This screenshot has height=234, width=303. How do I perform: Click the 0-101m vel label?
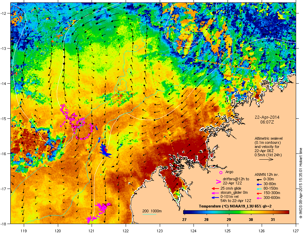click(x=230, y=197)
